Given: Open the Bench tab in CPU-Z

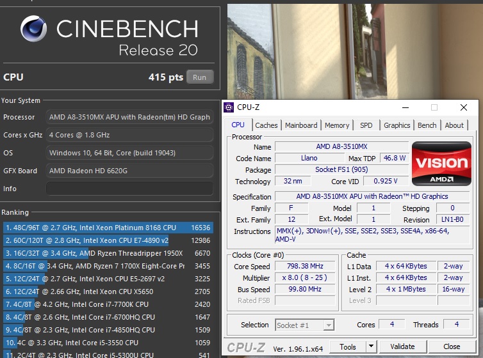Looking at the screenshot, I should [x=427, y=125].
